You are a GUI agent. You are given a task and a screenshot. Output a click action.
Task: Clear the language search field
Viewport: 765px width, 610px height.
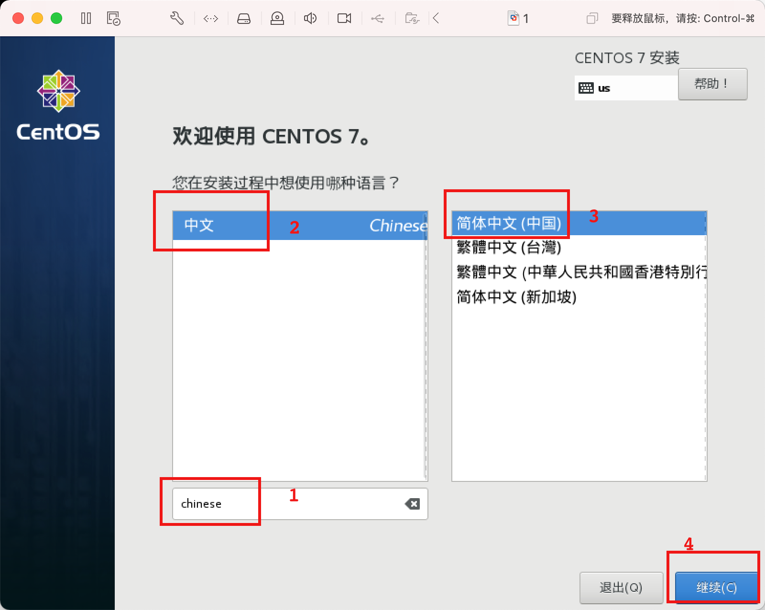(x=412, y=503)
